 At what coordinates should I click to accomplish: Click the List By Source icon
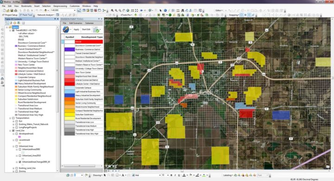click(11, 23)
